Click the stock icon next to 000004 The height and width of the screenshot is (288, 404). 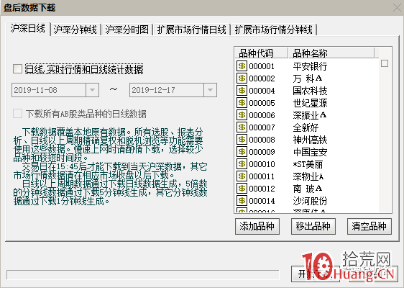(x=242, y=91)
